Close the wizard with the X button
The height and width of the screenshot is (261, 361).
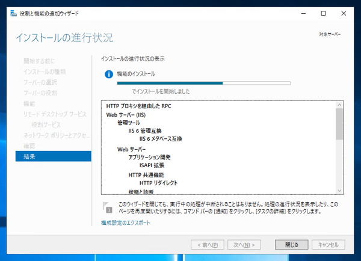point(344,14)
